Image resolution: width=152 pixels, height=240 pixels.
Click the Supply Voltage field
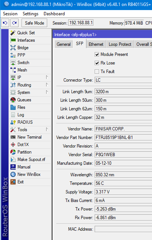(x=123, y=192)
